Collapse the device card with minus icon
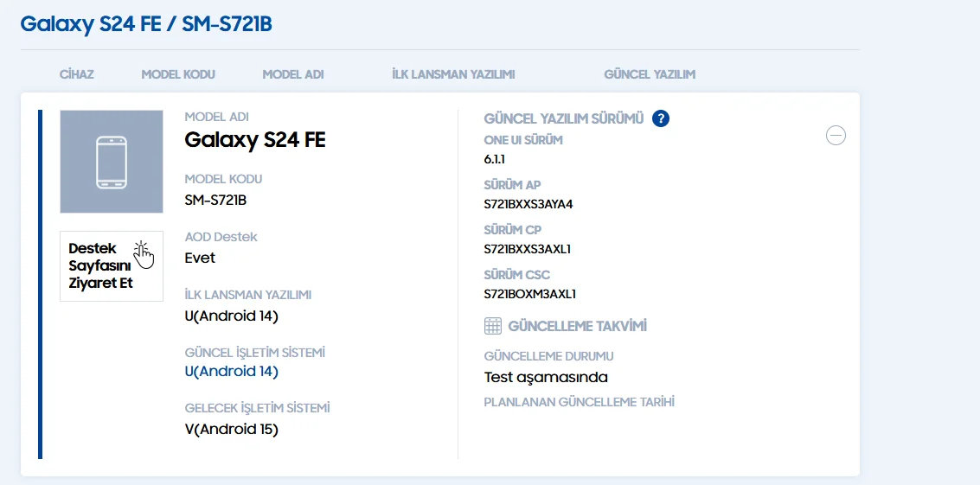 (836, 136)
